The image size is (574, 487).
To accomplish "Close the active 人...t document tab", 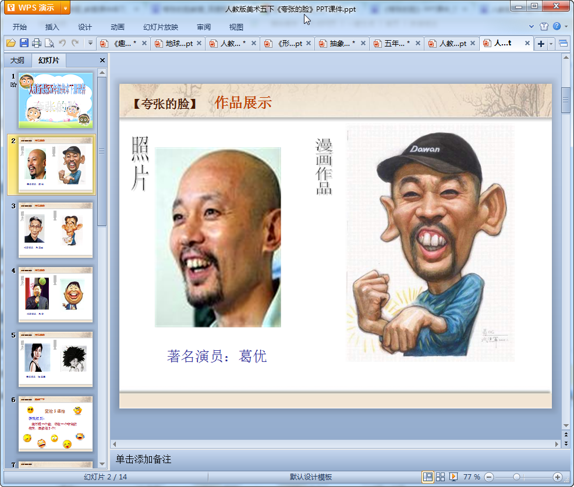I will pos(527,43).
